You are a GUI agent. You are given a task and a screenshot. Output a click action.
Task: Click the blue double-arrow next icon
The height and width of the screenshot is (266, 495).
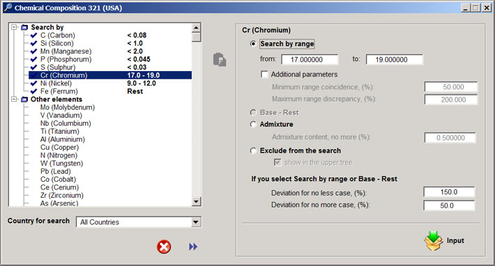(x=193, y=247)
